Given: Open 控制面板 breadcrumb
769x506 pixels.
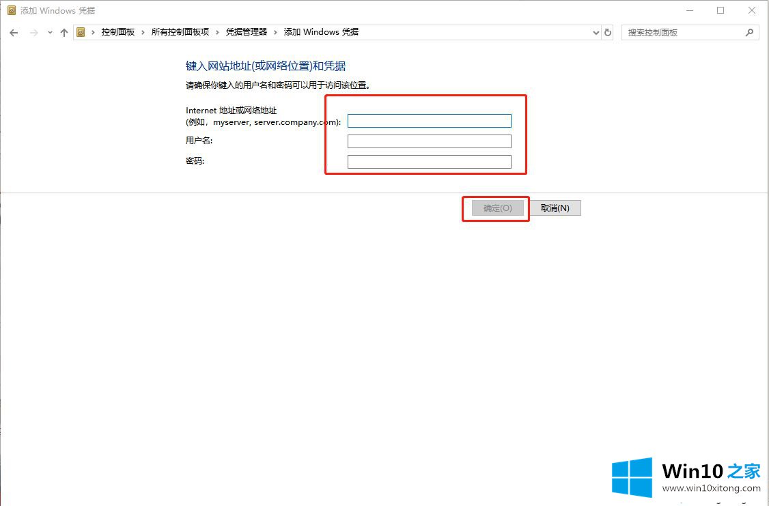Looking at the screenshot, I should point(117,32).
